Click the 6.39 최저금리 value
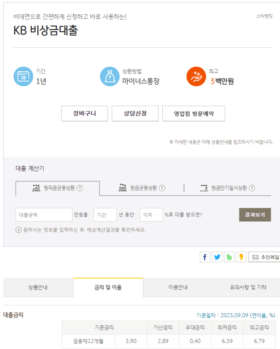Screen dimensions: 280x349 (227, 341)
